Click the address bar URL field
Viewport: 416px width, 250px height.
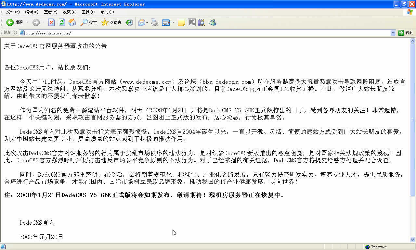(x=208, y=33)
